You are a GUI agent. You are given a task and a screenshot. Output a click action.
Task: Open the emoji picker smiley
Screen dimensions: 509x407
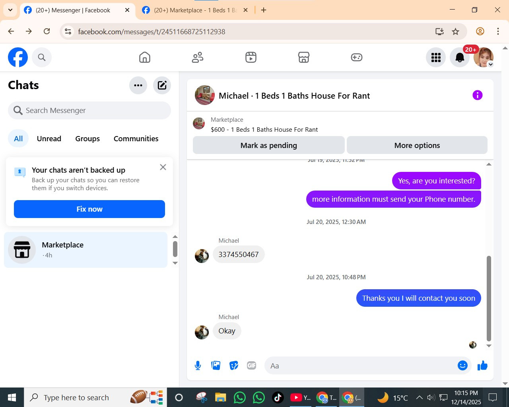tap(462, 365)
